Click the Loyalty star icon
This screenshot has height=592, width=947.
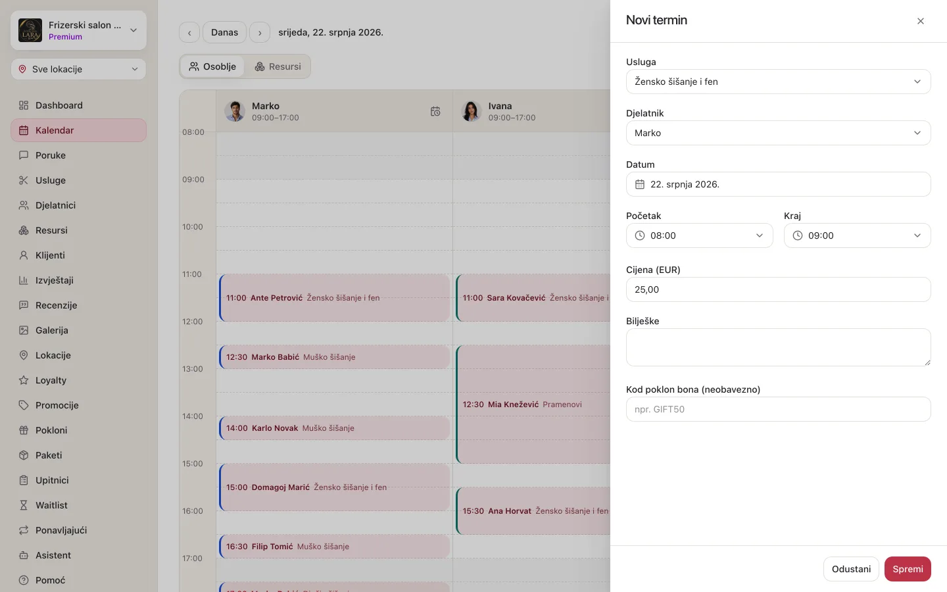point(24,380)
